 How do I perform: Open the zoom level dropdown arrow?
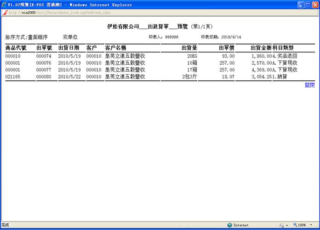click(311, 225)
